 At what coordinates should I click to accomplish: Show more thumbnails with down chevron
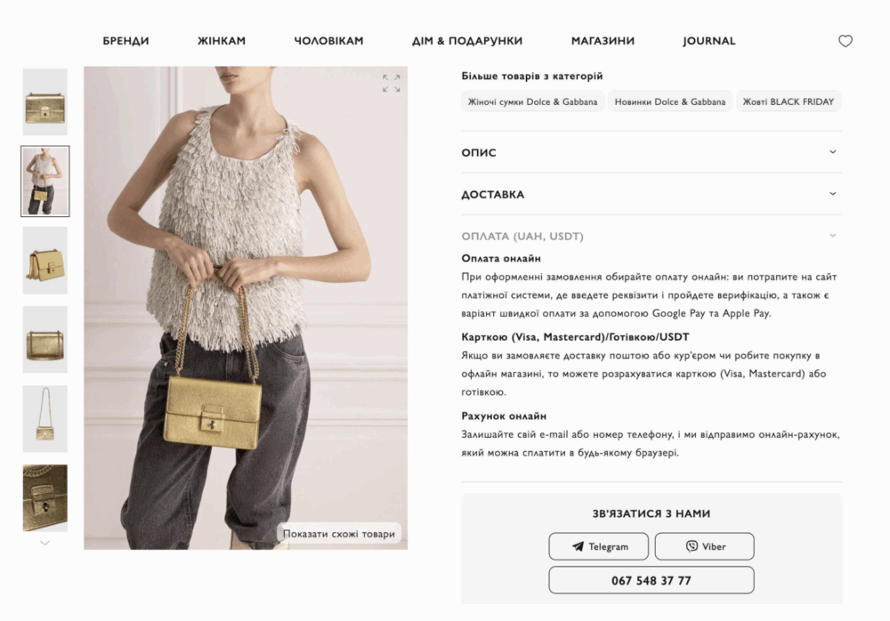pyautogui.click(x=44, y=544)
